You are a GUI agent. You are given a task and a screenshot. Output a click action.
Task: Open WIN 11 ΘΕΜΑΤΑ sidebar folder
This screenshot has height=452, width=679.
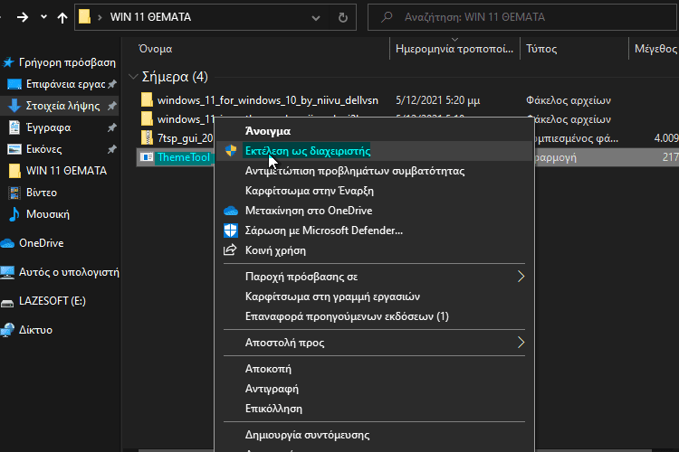click(66, 171)
